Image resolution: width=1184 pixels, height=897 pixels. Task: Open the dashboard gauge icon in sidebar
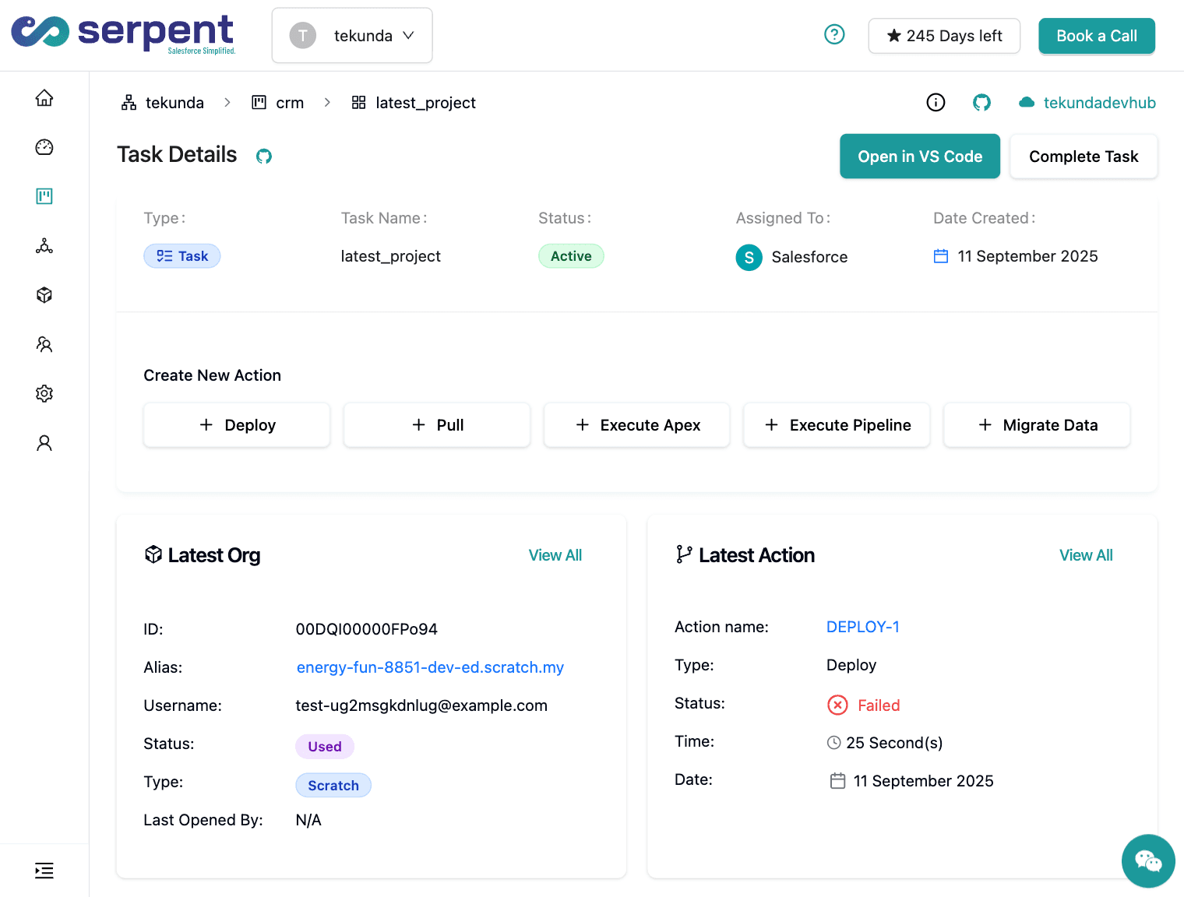[x=44, y=147]
